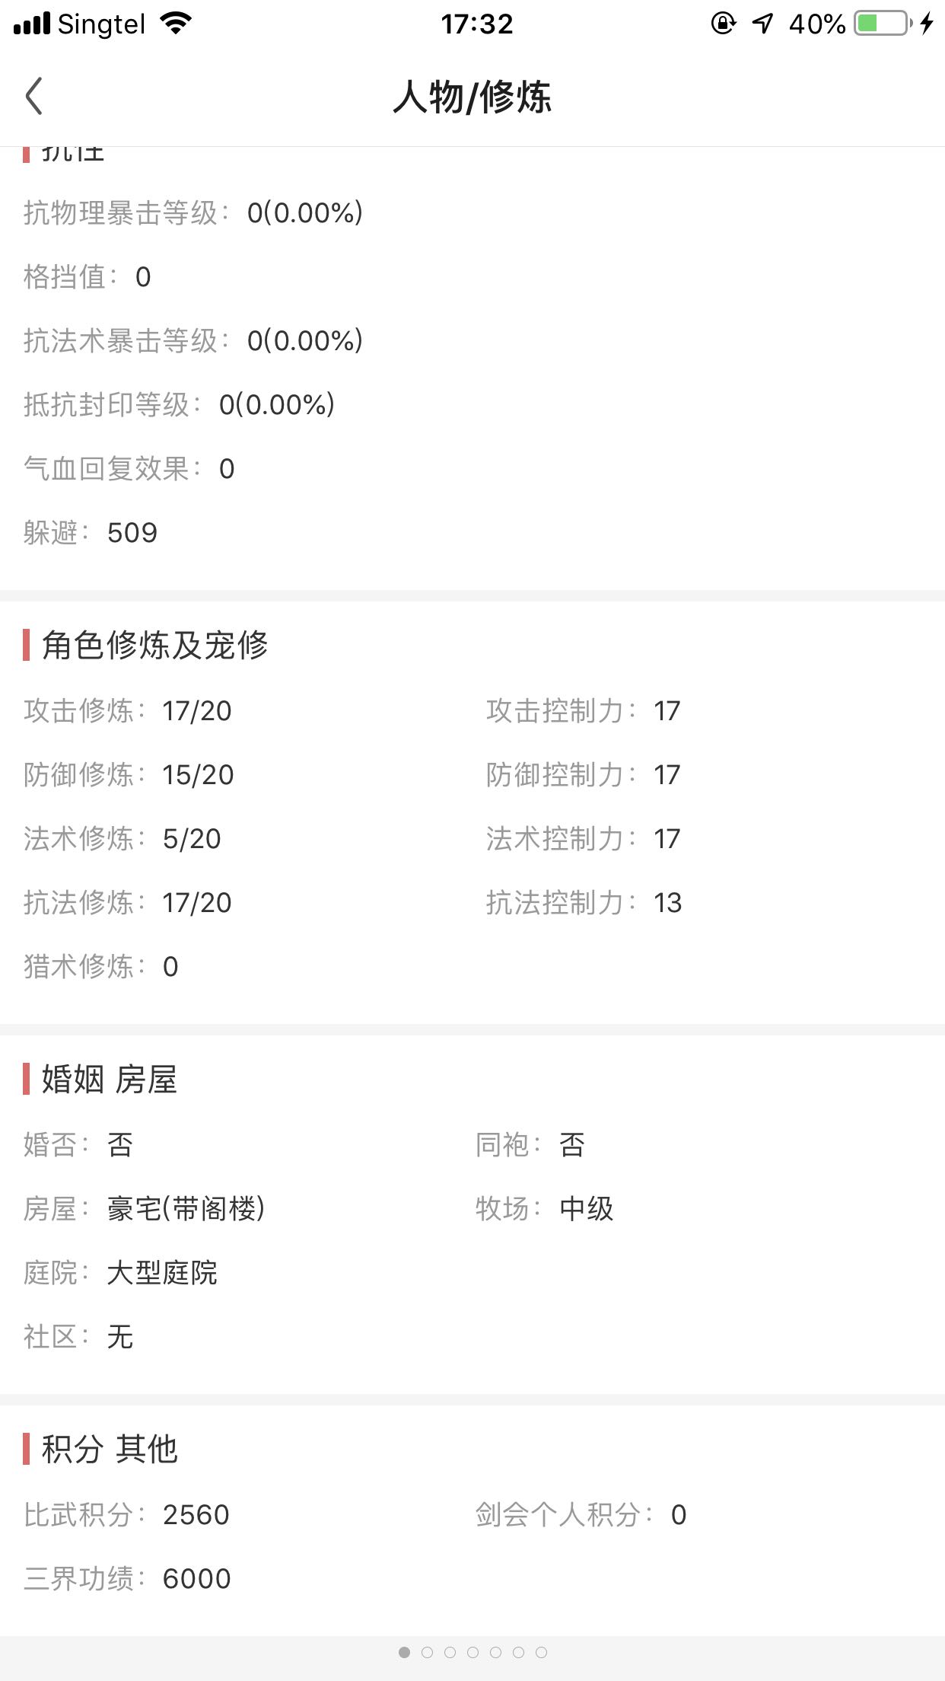Tap the 比武积分 2560 value
The height and width of the screenshot is (1681, 945).
coord(196,1515)
